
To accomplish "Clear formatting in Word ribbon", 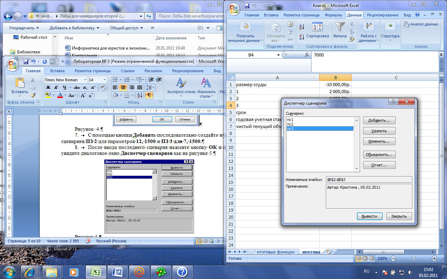I will point(103,88).
